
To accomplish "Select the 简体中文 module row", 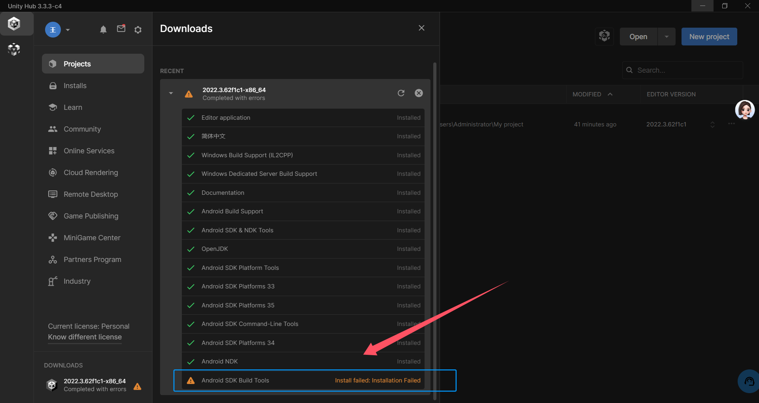I will (303, 136).
